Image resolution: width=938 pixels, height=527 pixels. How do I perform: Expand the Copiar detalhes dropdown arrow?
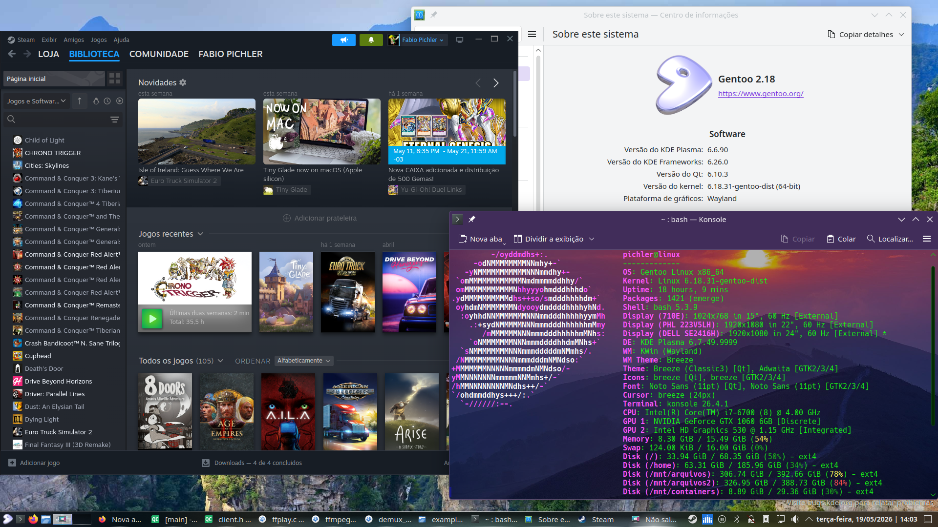pyautogui.click(x=902, y=34)
